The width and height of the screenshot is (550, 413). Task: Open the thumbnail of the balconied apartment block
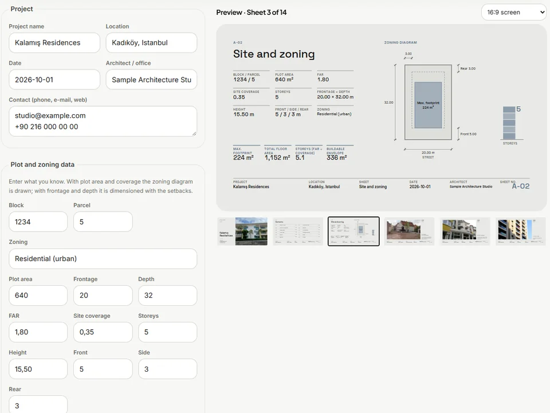click(x=521, y=231)
